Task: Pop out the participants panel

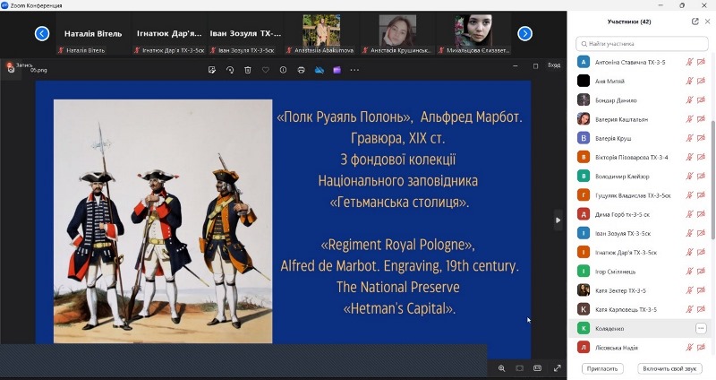Action: (695, 22)
